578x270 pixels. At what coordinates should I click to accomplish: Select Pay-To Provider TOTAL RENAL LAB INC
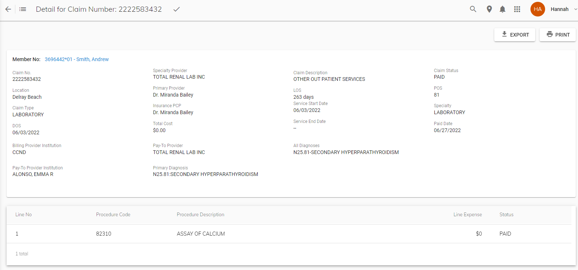coord(179,152)
